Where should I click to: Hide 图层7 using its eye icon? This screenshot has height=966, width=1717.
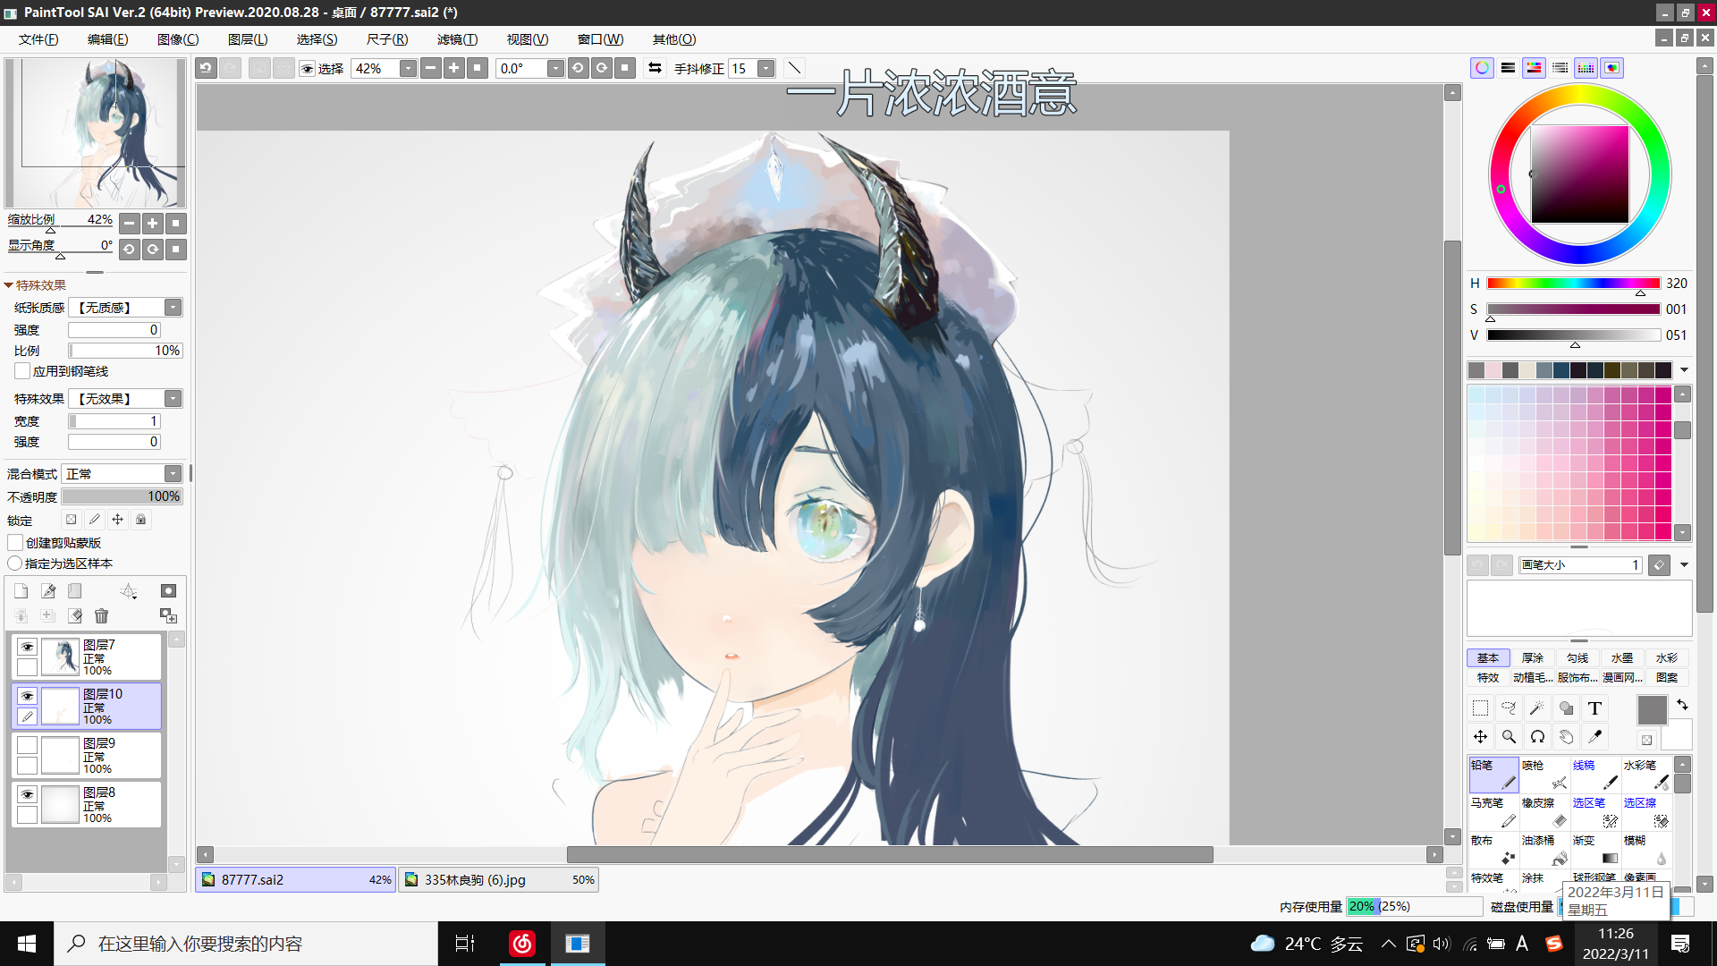[28, 648]
